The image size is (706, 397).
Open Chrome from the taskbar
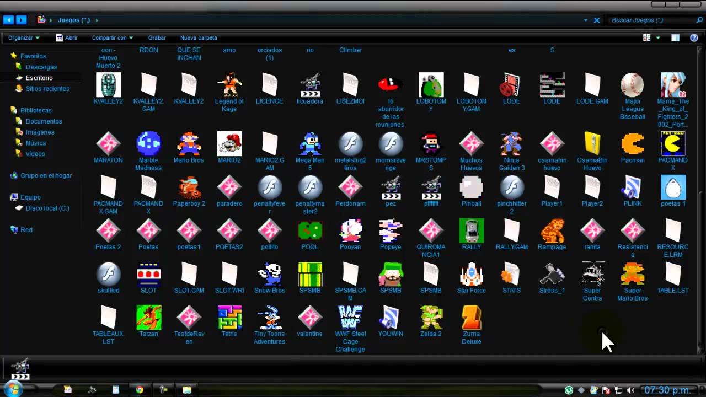coord(140,390)
